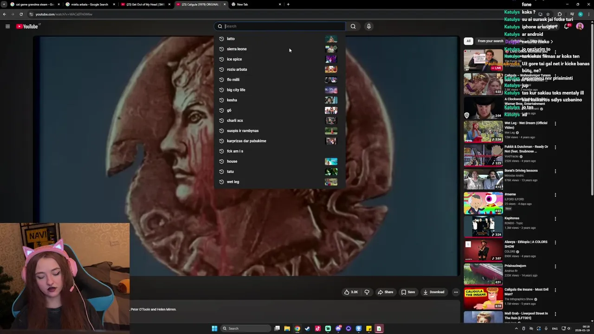This screenshot has height=334, width=594.
Task: Like the video with thumbs-up 3.3K
Action: click(x=351, y=292)
